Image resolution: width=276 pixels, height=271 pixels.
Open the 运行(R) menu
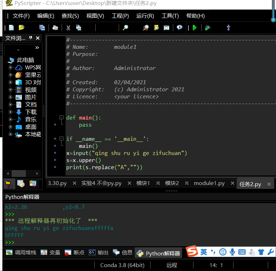coord(145,16)
